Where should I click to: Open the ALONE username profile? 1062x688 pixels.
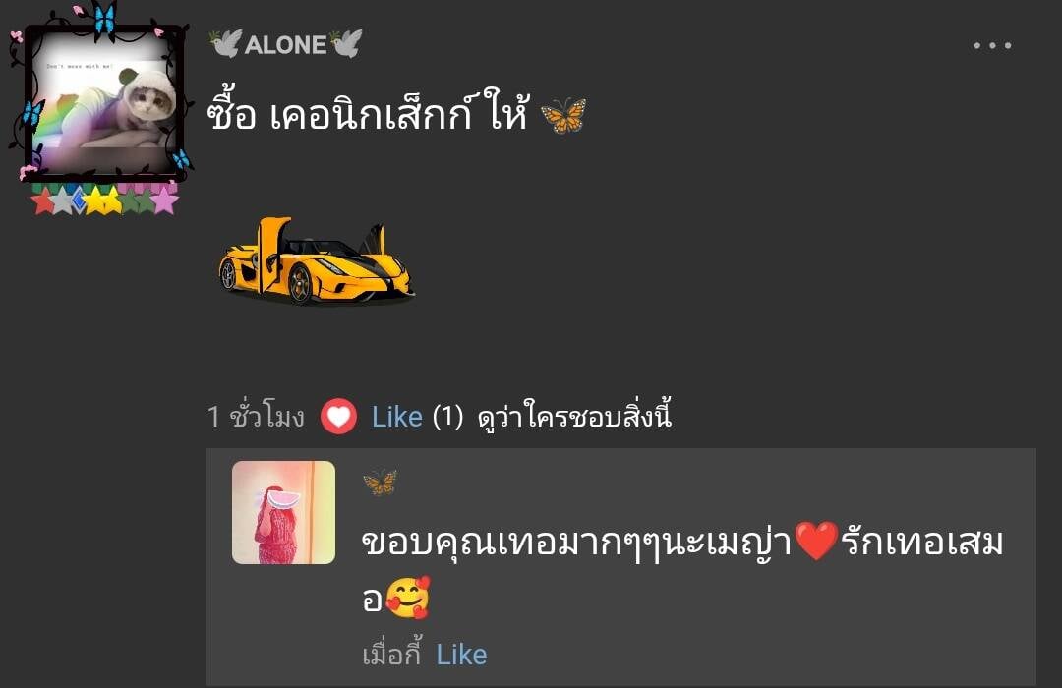286,44
